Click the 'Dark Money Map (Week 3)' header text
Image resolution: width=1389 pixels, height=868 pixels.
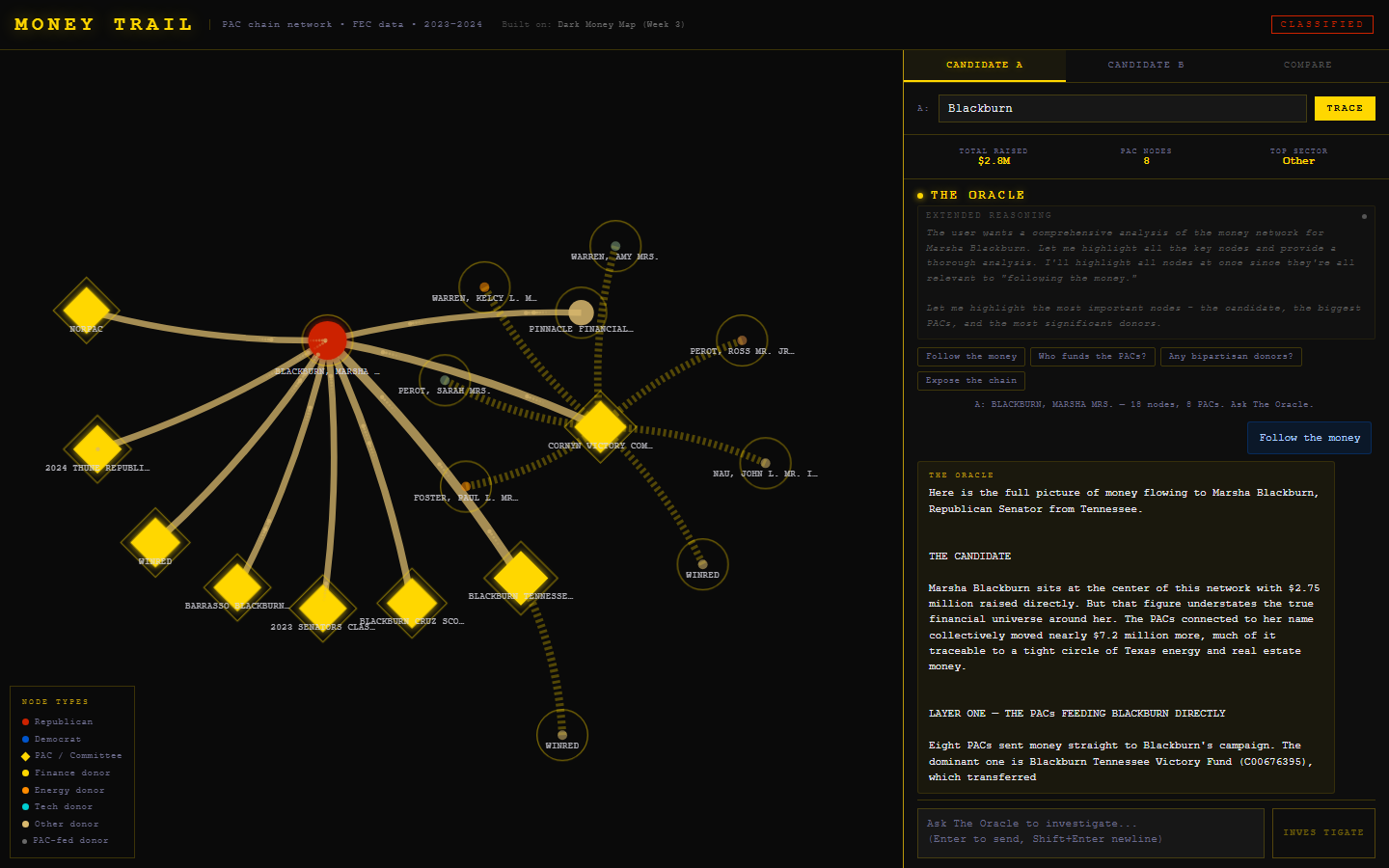(621, 24)
